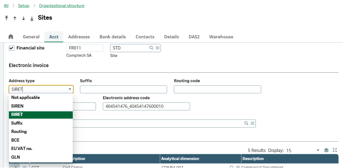Choose Suffix from address type list

[41, 123]
